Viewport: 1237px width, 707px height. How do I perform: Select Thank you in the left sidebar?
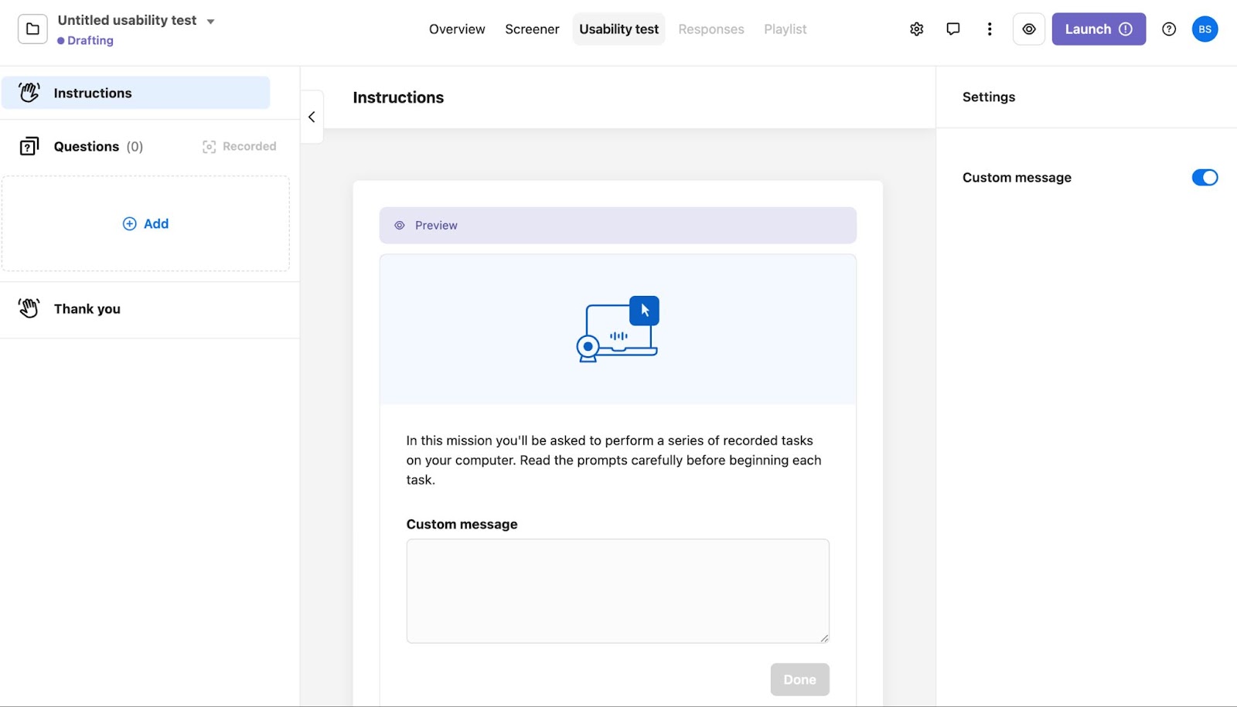coord(87,309)
